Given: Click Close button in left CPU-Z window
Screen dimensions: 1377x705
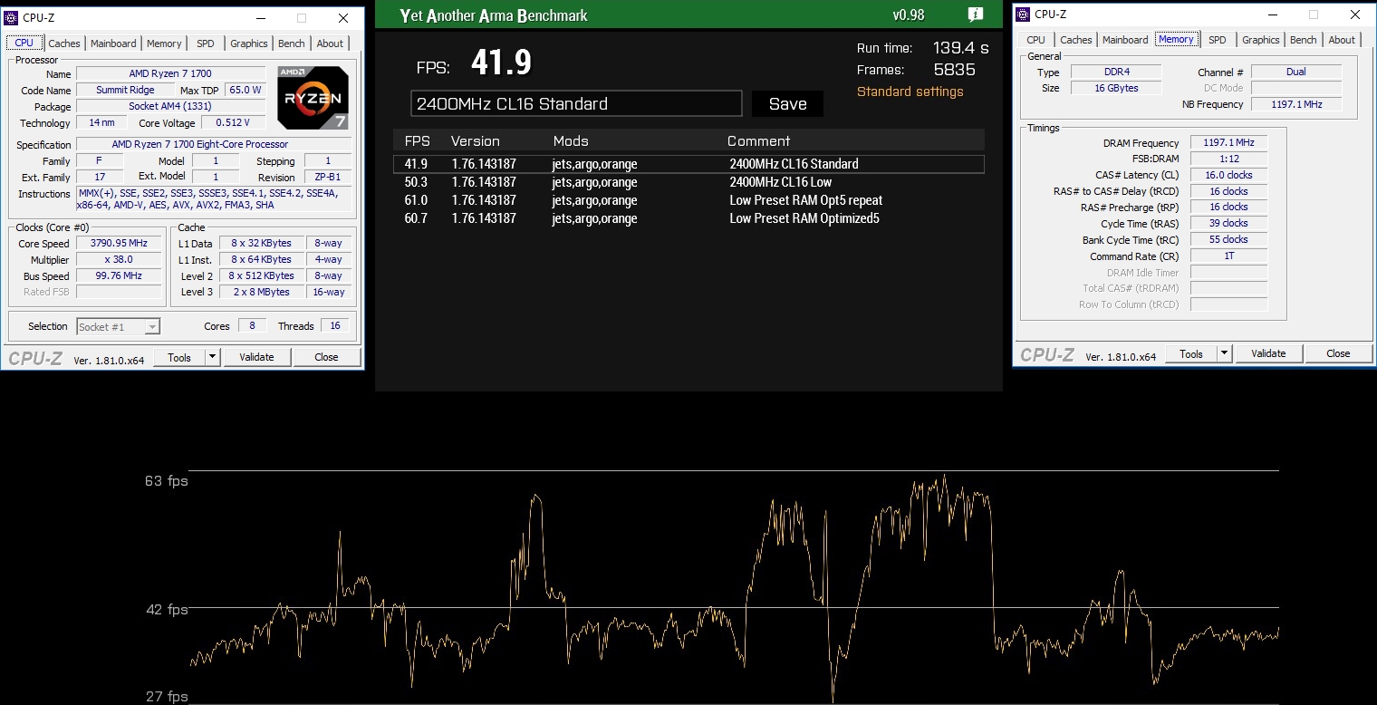Looking at the screenshot, I should pyautogui.click(x=326, y=357).
